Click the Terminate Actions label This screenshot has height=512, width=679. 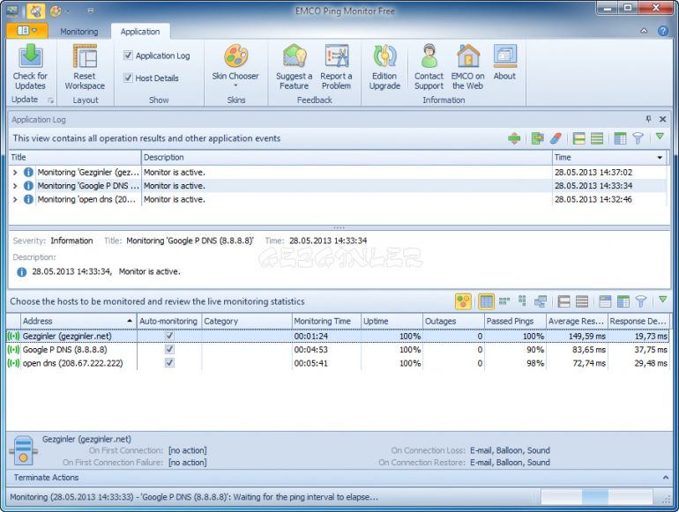click(x=47, y=478)
